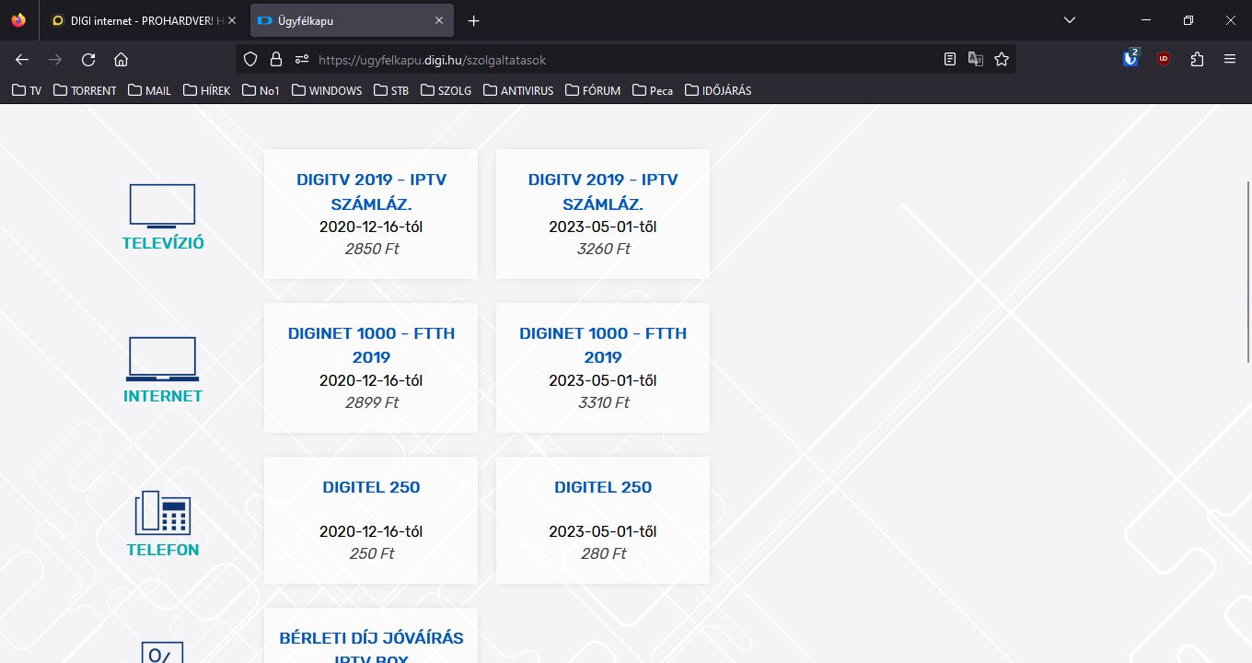Click the TELEVÍZIÓ category label
The image size is (1252, 663).
coord(163,243)
